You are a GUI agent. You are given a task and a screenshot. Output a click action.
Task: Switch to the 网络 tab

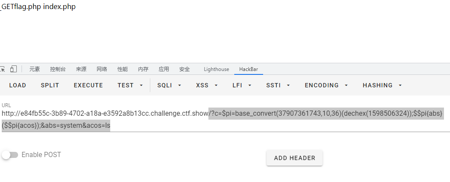coord(102,69)
